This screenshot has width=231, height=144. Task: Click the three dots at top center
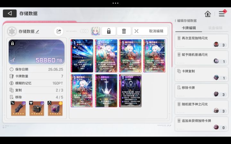coord(116,3)
